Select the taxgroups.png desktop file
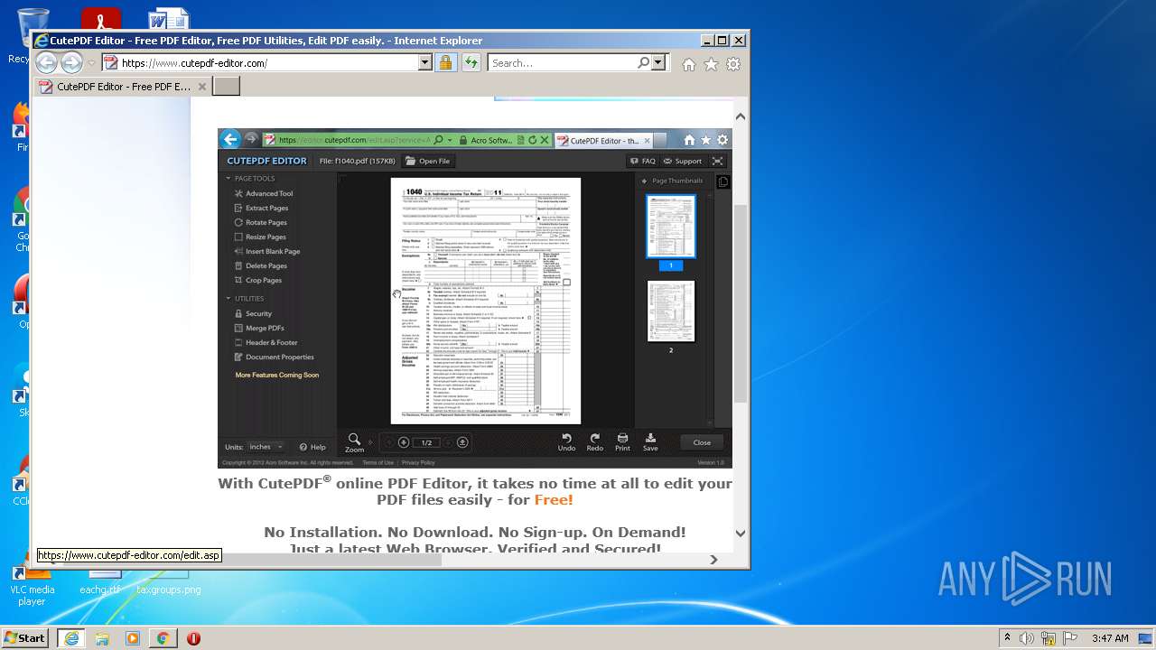This screenshot has height=650, width=1156. (x=169, y=583)
